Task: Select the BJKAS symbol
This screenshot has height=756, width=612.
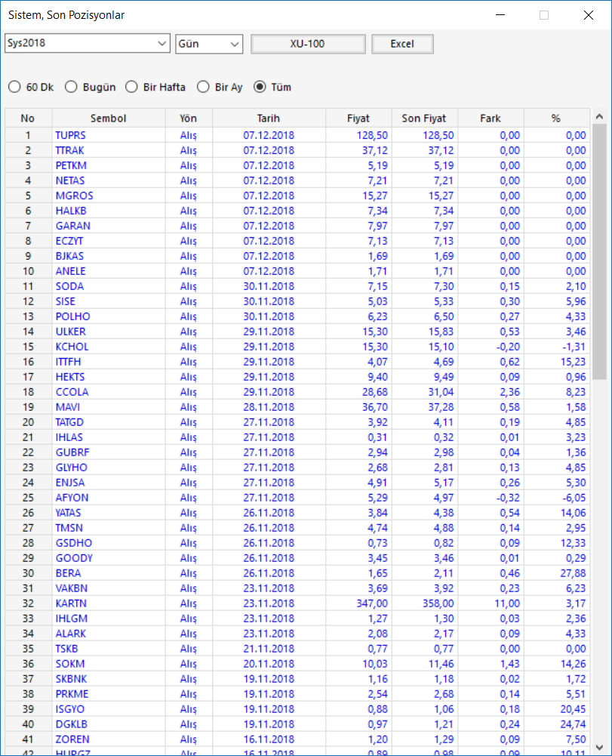Action: (69, 256)
